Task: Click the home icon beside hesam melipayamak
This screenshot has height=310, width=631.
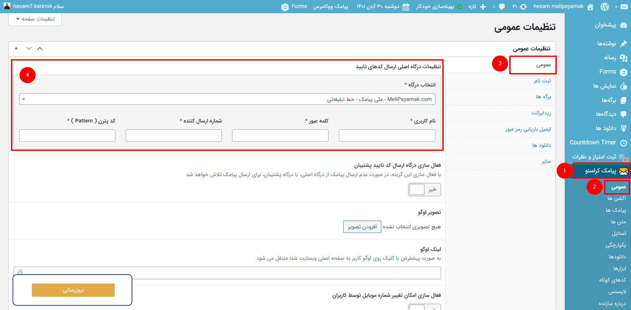Action: coord(590,6)
